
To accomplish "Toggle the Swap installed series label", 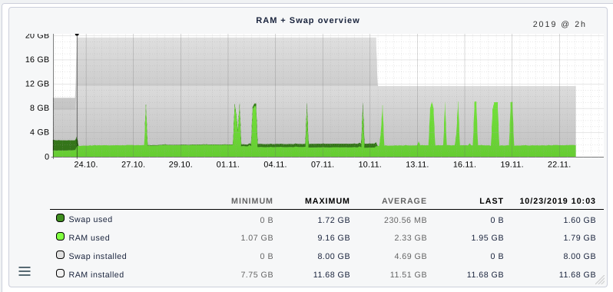I will coord(98,256).
